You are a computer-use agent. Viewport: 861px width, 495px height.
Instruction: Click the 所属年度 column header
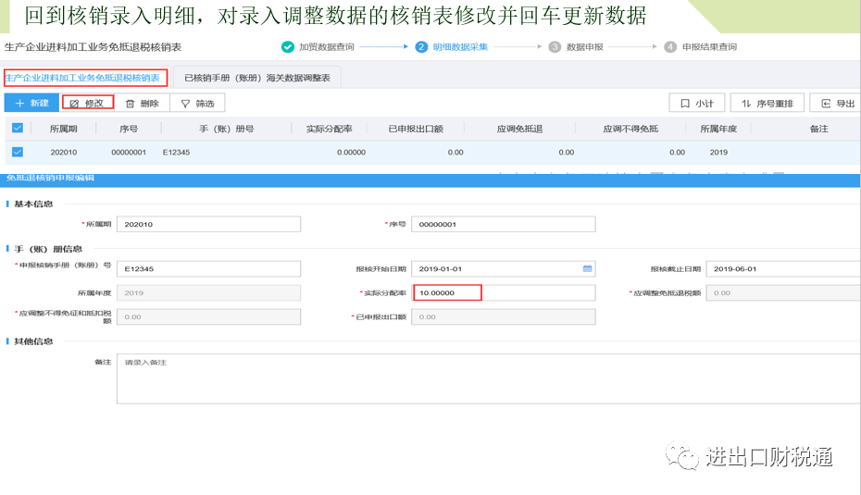click(x=718, y=129)
